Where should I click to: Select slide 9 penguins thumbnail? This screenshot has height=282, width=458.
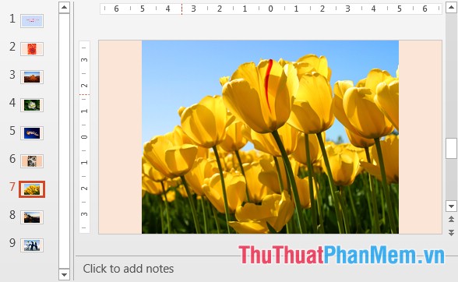32,245
